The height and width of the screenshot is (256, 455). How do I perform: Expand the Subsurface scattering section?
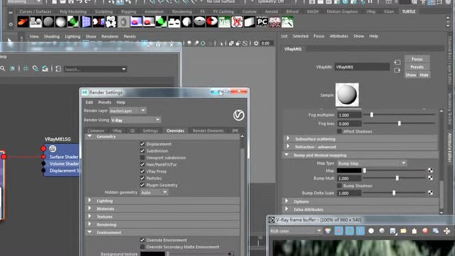288,139
